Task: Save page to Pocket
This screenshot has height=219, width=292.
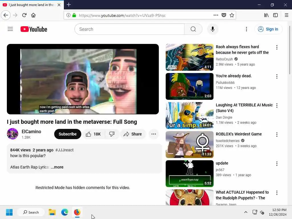Action: coord(224,15)
